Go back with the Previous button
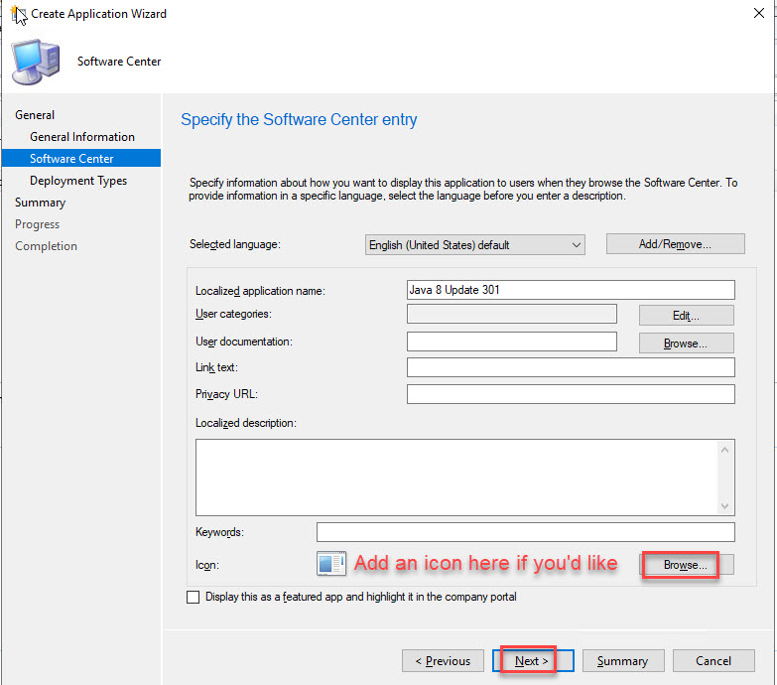 click(x=443, y=661)
